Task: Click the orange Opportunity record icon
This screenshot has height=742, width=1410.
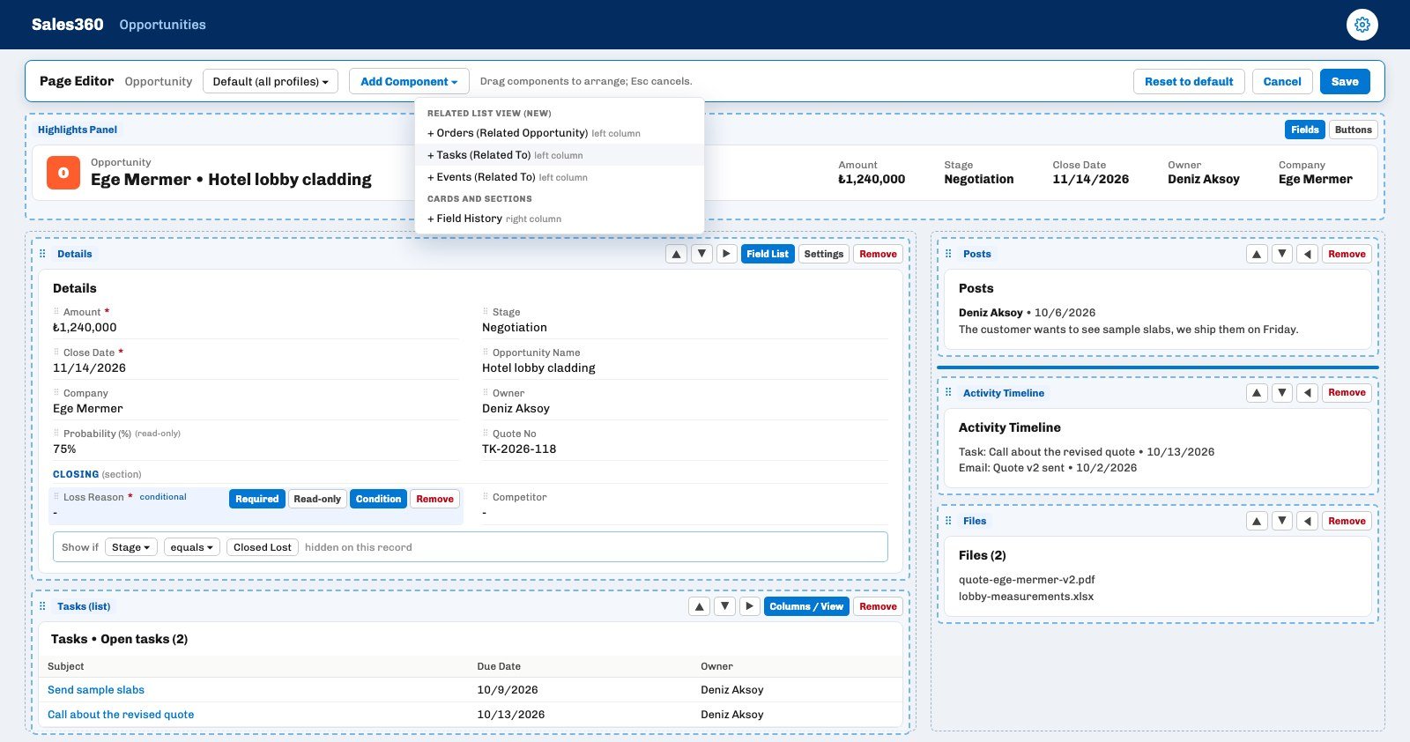Action: pos(63,173)
